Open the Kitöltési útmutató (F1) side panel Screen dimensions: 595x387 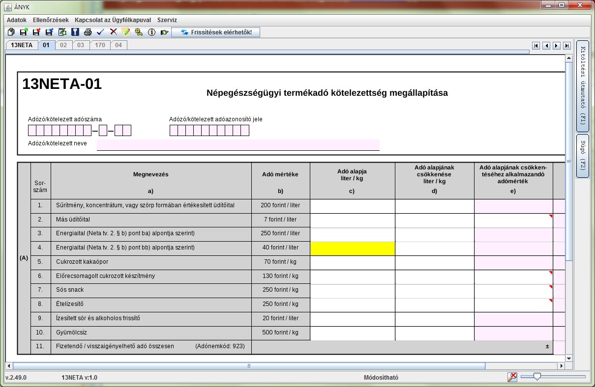click(x=582, y=85)
